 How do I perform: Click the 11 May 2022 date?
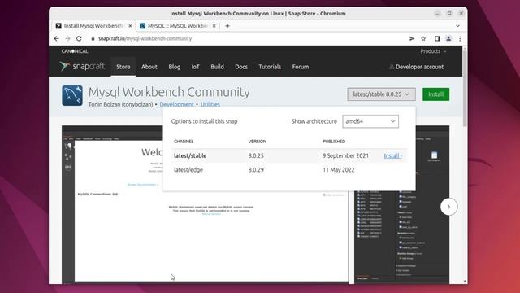[338, 170]
